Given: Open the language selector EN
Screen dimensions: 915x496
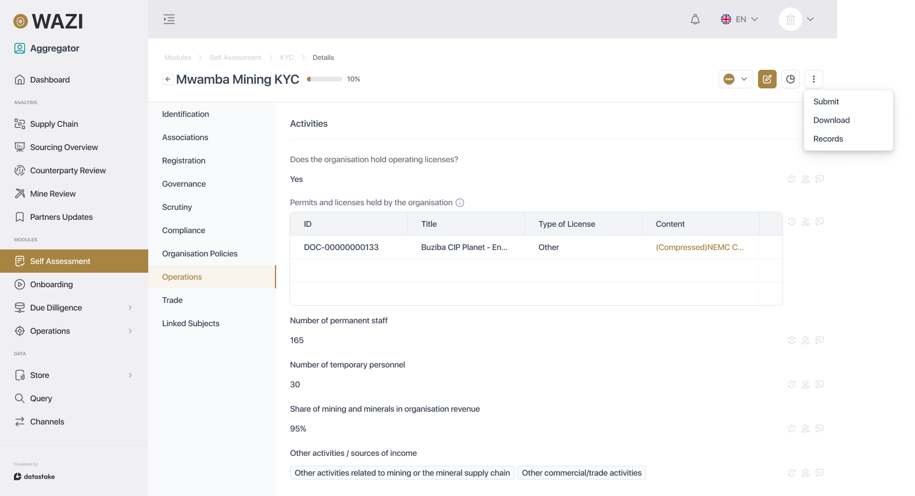Looking at the screenshot, I should pyautogui.click(x=739, y=19).
